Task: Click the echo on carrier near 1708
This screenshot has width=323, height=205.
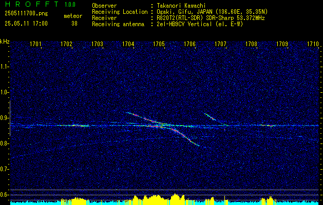Action: tap(268, 126)
